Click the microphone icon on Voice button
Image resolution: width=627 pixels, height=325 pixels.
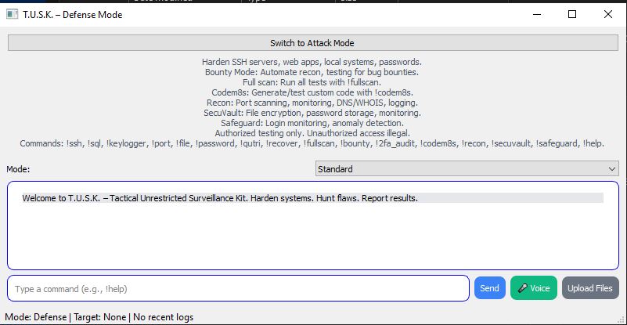pyautogui.click(x=522, y=288)
